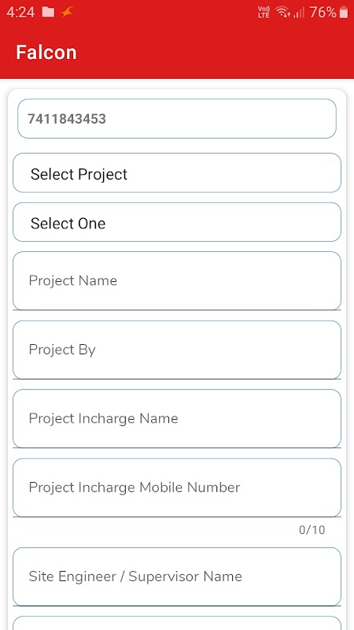The height and width of the screenshot is (630, 354).
Task: Click Site Engineer / Supervisor Name field
Action: pyautogui.click(x=177, y=576)
